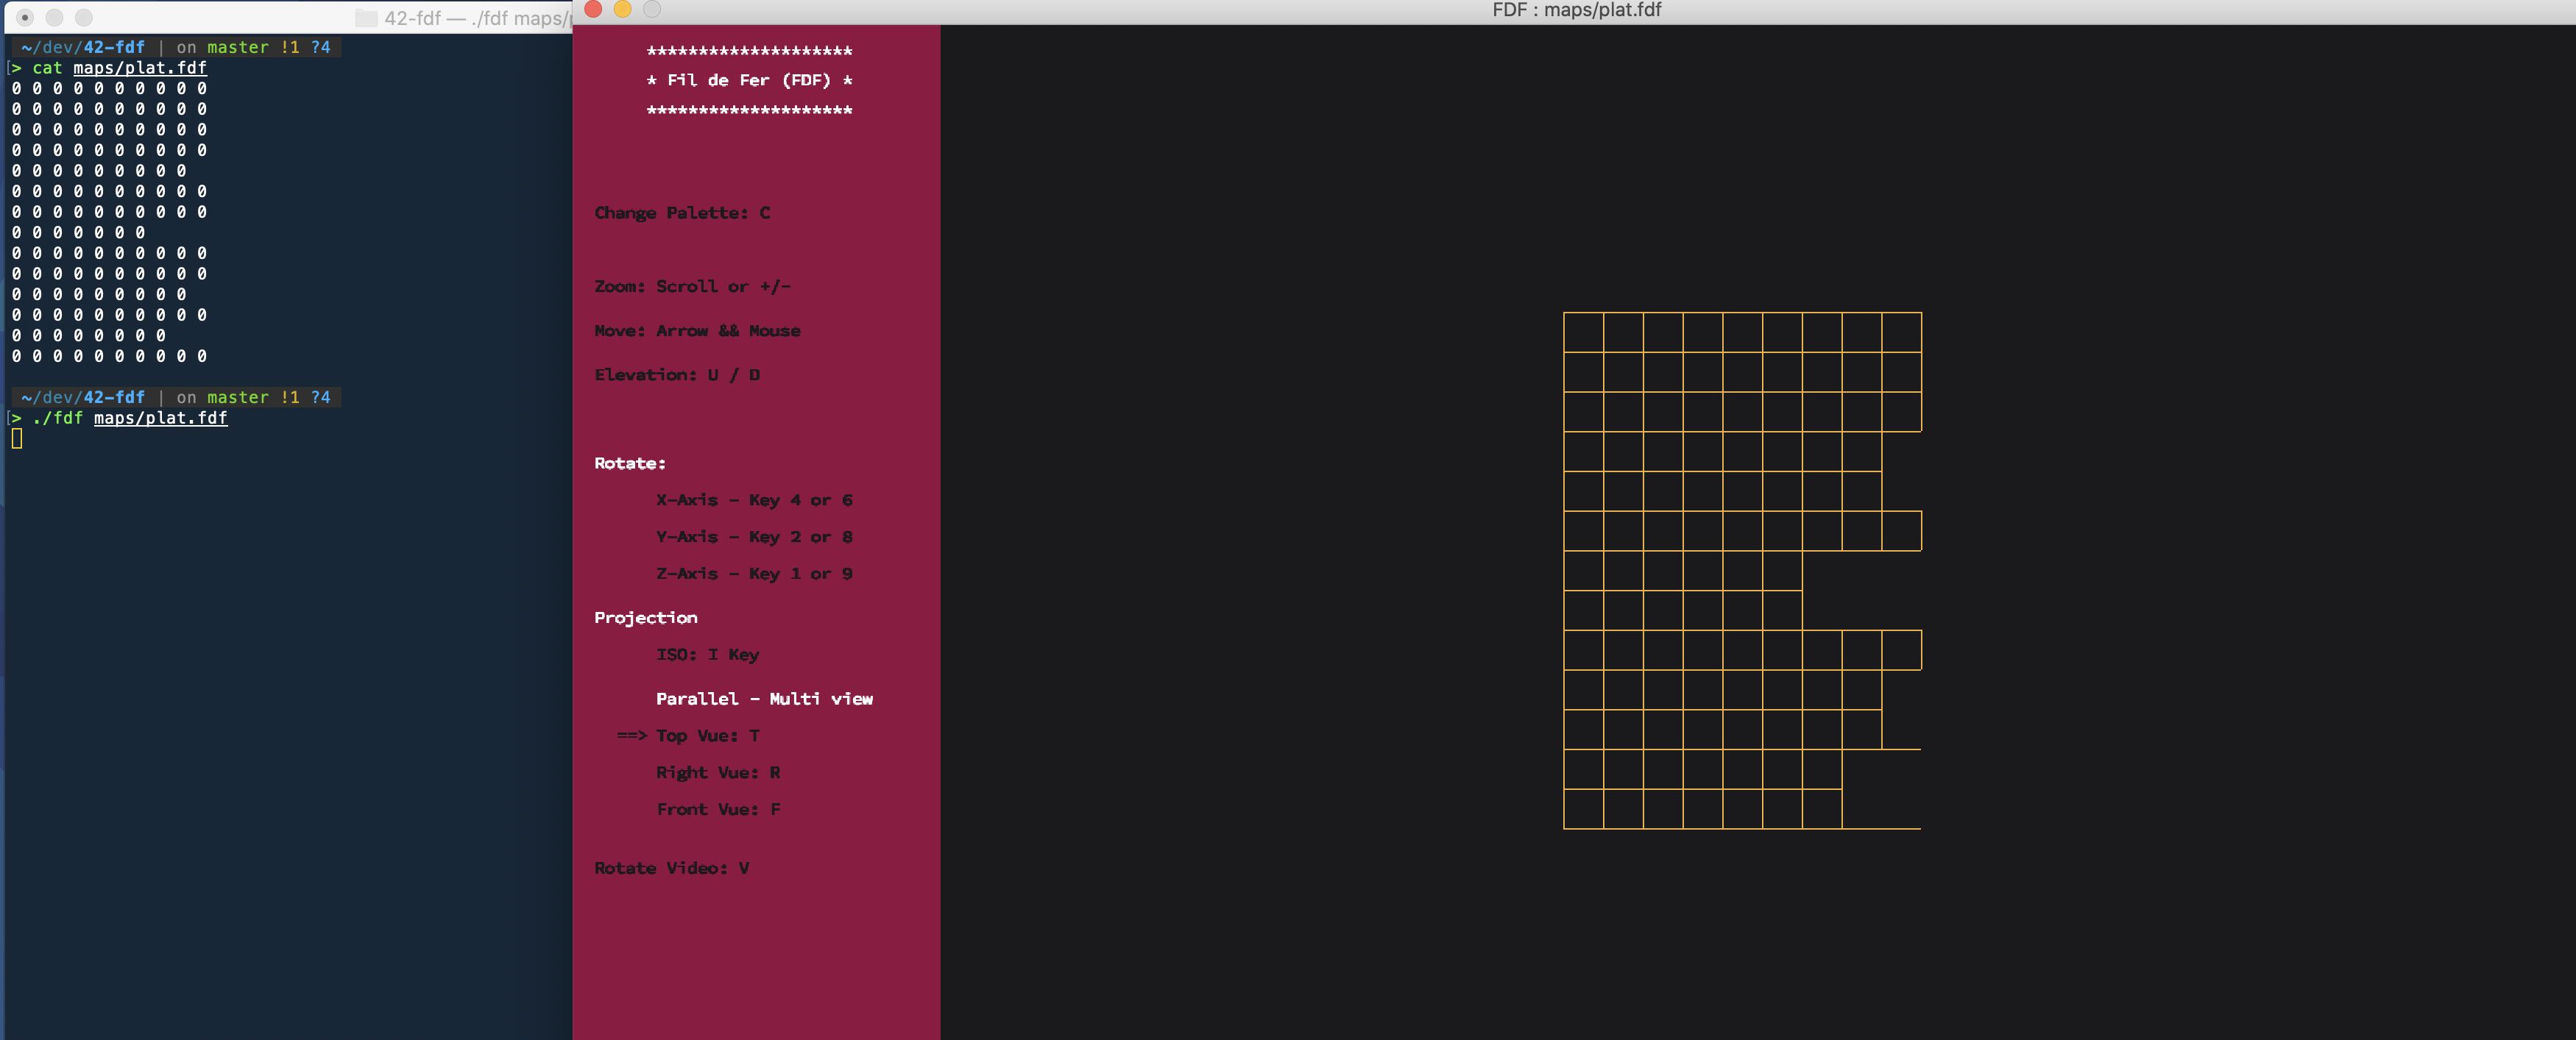Screen dimensions: 2576x1040
Task: Click 'Front Vue: F' entry
Action: (x=718, y=809)
